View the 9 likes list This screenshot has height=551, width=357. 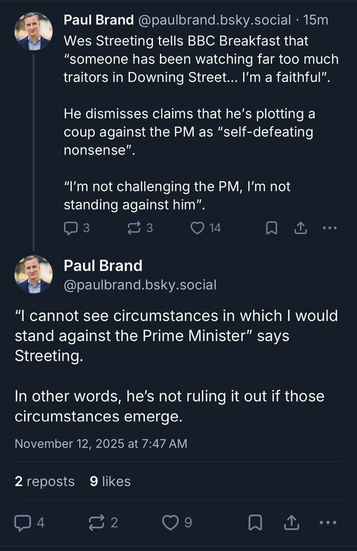coord(110,481)
